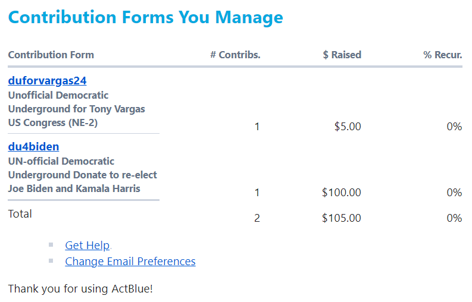Click the $105.00 total raised amount
The width and height of the screenshot is (472, 302).
(x=341, y=218)
